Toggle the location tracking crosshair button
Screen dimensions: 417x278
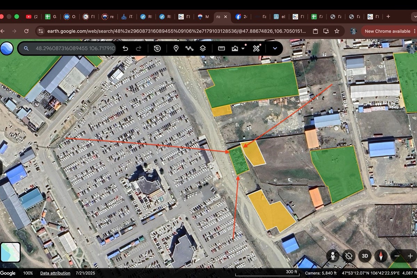coord(349,256)
